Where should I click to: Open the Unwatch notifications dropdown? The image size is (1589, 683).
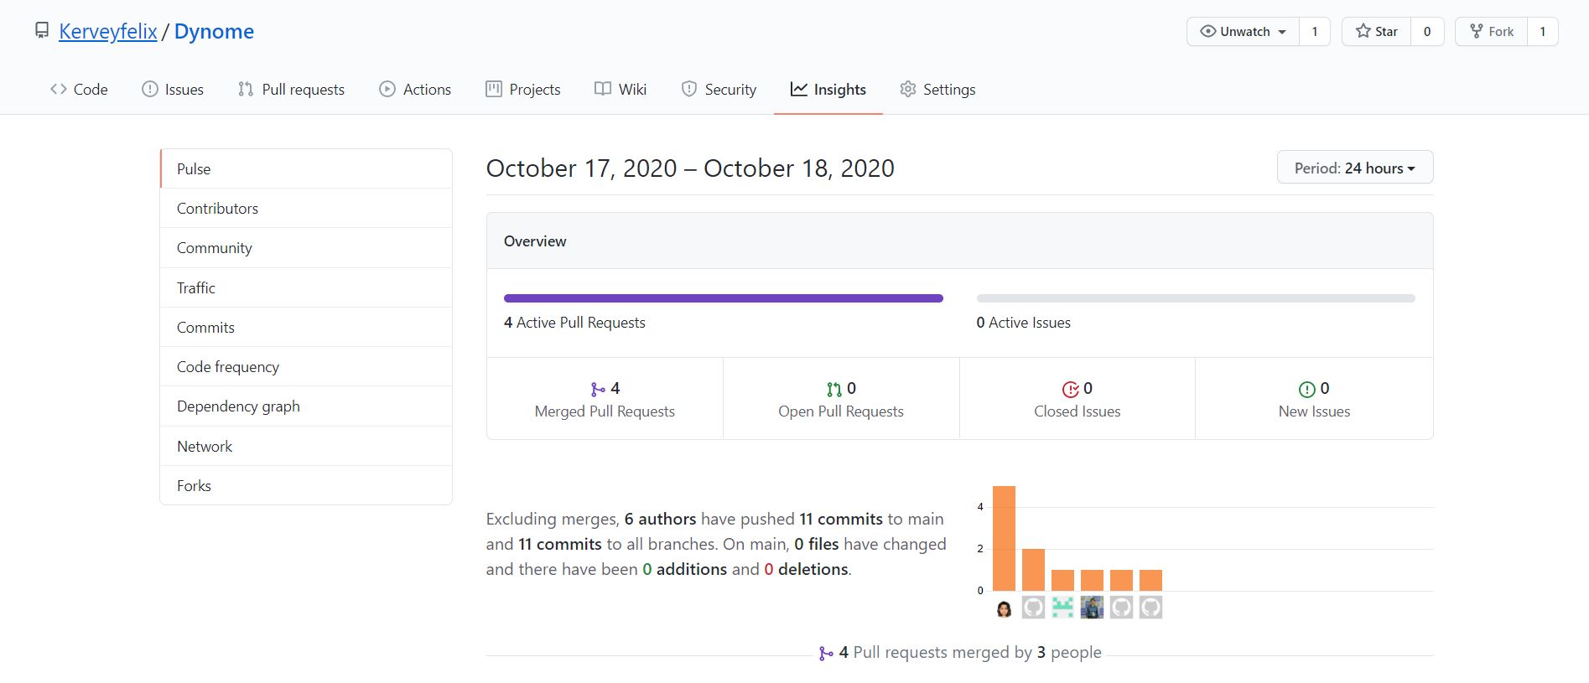point(1244,32)
